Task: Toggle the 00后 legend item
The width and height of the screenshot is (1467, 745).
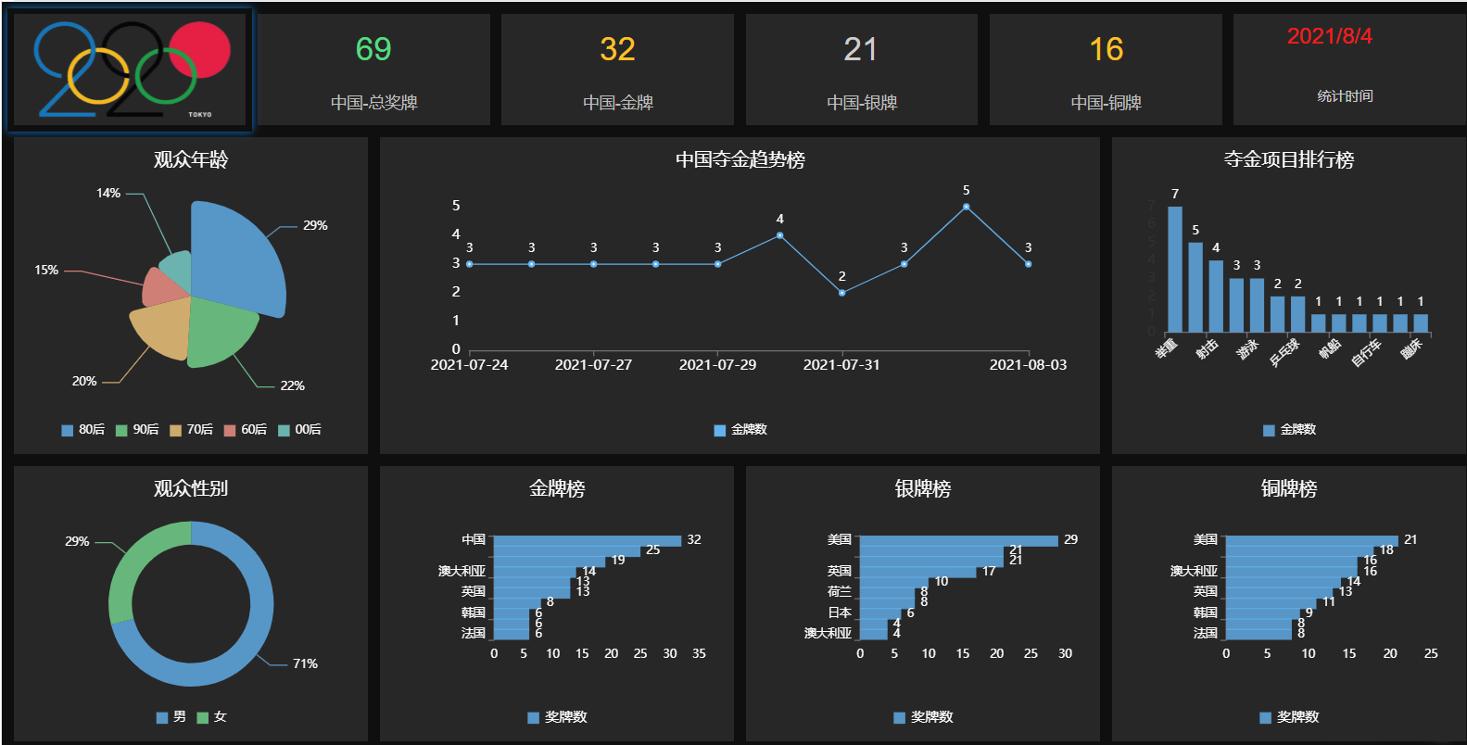Action: pyautogui.click(x=299, y=430)
